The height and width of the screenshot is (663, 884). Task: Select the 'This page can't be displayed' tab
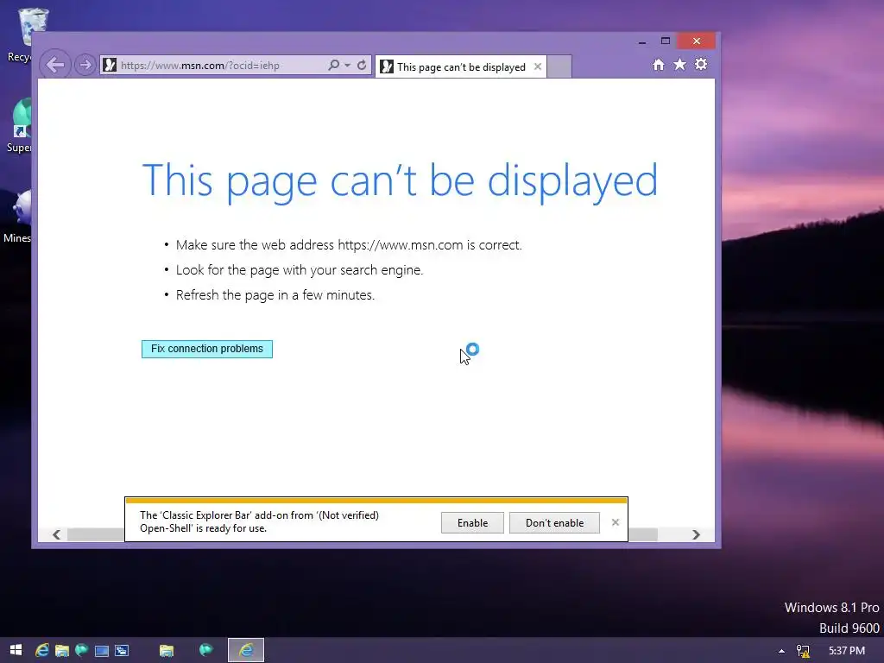tap(461, 67)
